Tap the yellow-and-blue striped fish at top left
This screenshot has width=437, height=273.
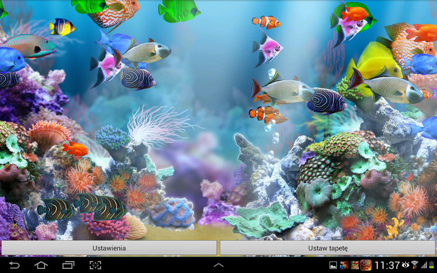coord(61,27)
